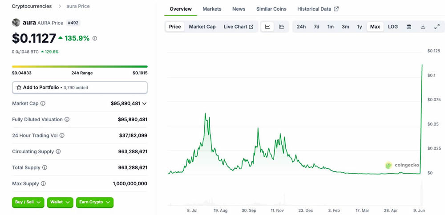Open the Similar Coins tab
The width and height of the screenshot is (445, 215).
(x=271, y=9)
